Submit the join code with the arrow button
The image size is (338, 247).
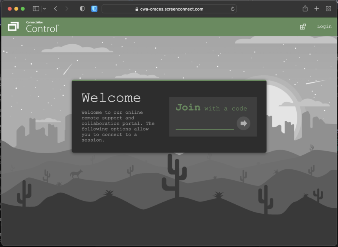tap(243, 123)
